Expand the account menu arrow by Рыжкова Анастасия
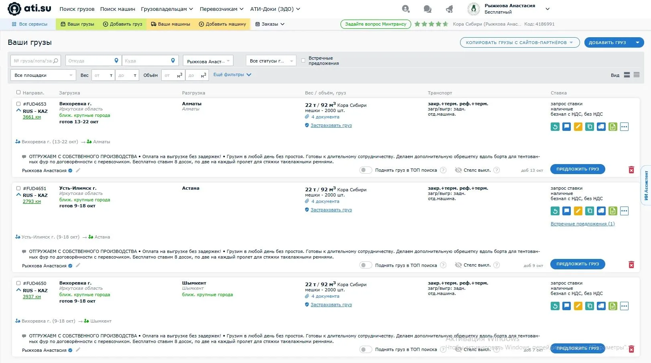The height and width of the screenshot is (363, 651). point(548,9)
